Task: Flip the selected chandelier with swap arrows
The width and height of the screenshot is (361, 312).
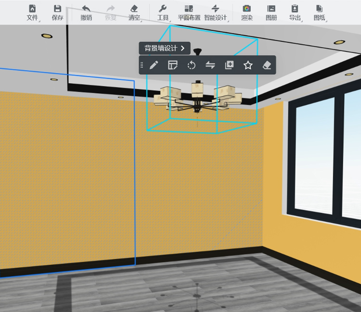Action: click(210, 65)
